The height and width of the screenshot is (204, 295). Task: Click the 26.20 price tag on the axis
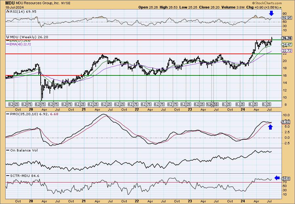(x=287, y=38)
